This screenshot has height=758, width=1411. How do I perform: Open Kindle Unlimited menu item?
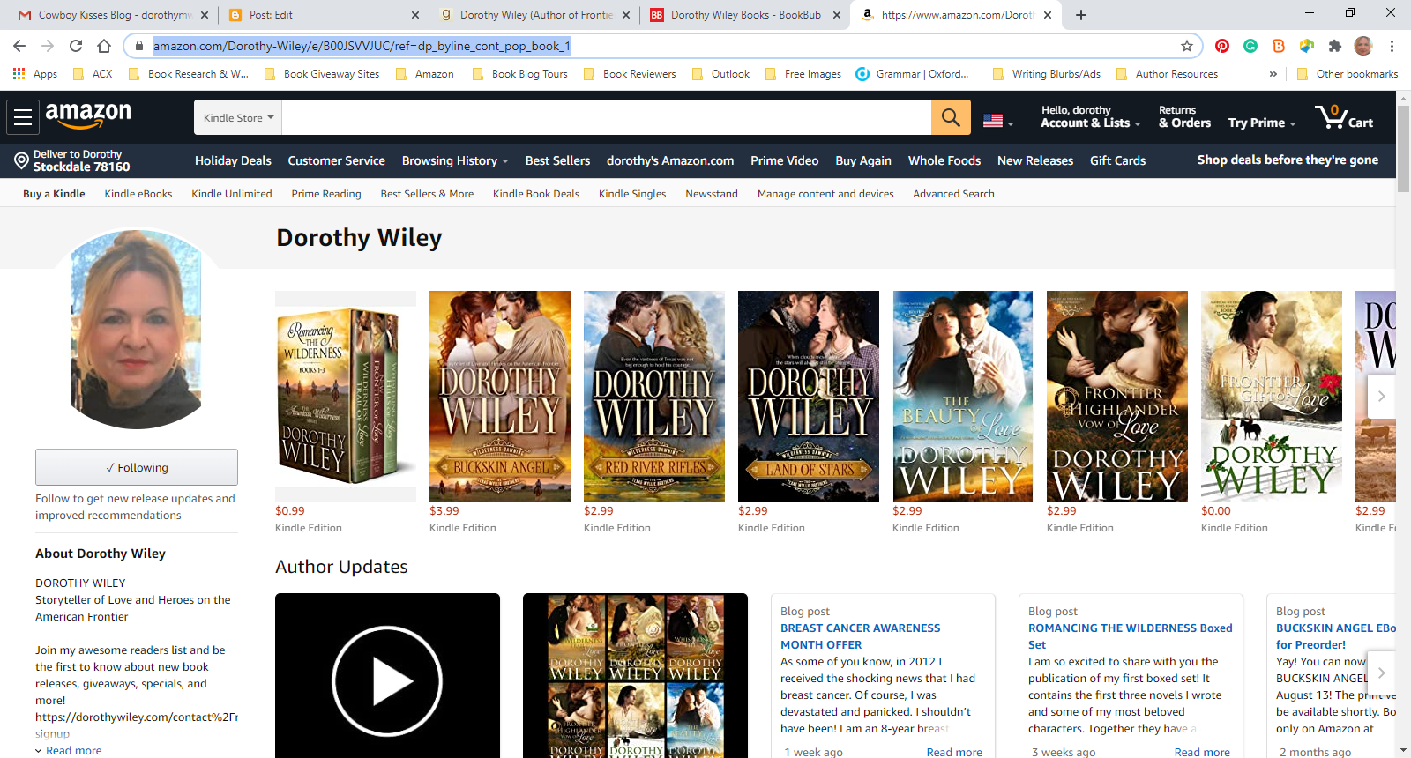[232, 194]
